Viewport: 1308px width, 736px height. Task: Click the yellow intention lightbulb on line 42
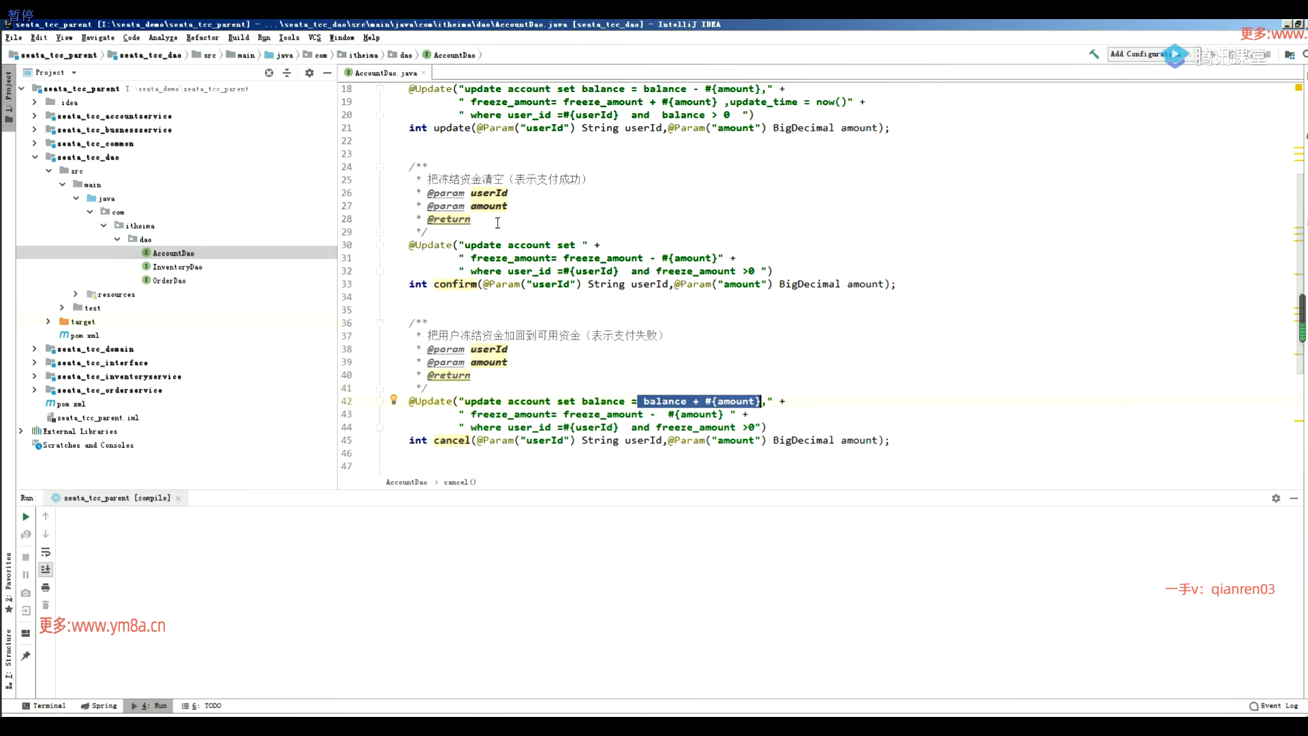tap(394, 400)
